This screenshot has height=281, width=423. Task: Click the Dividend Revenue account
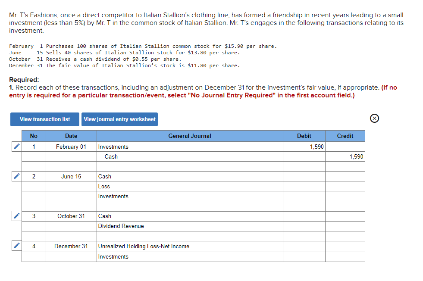pos(190,226)
